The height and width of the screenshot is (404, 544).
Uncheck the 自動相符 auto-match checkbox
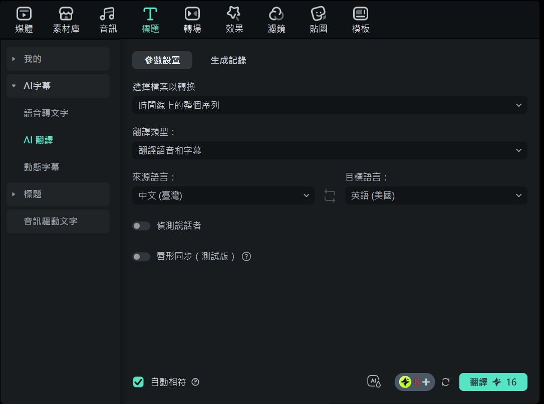click(138, 382)
